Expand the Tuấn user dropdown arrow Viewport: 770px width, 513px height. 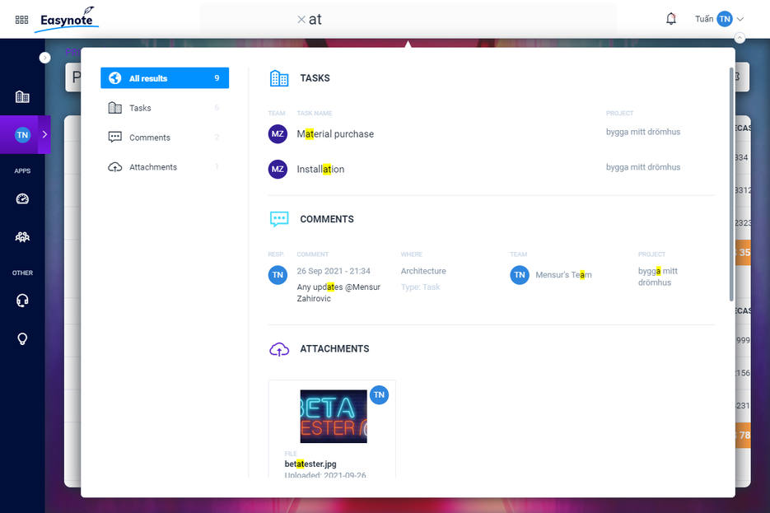pos(740,19)
